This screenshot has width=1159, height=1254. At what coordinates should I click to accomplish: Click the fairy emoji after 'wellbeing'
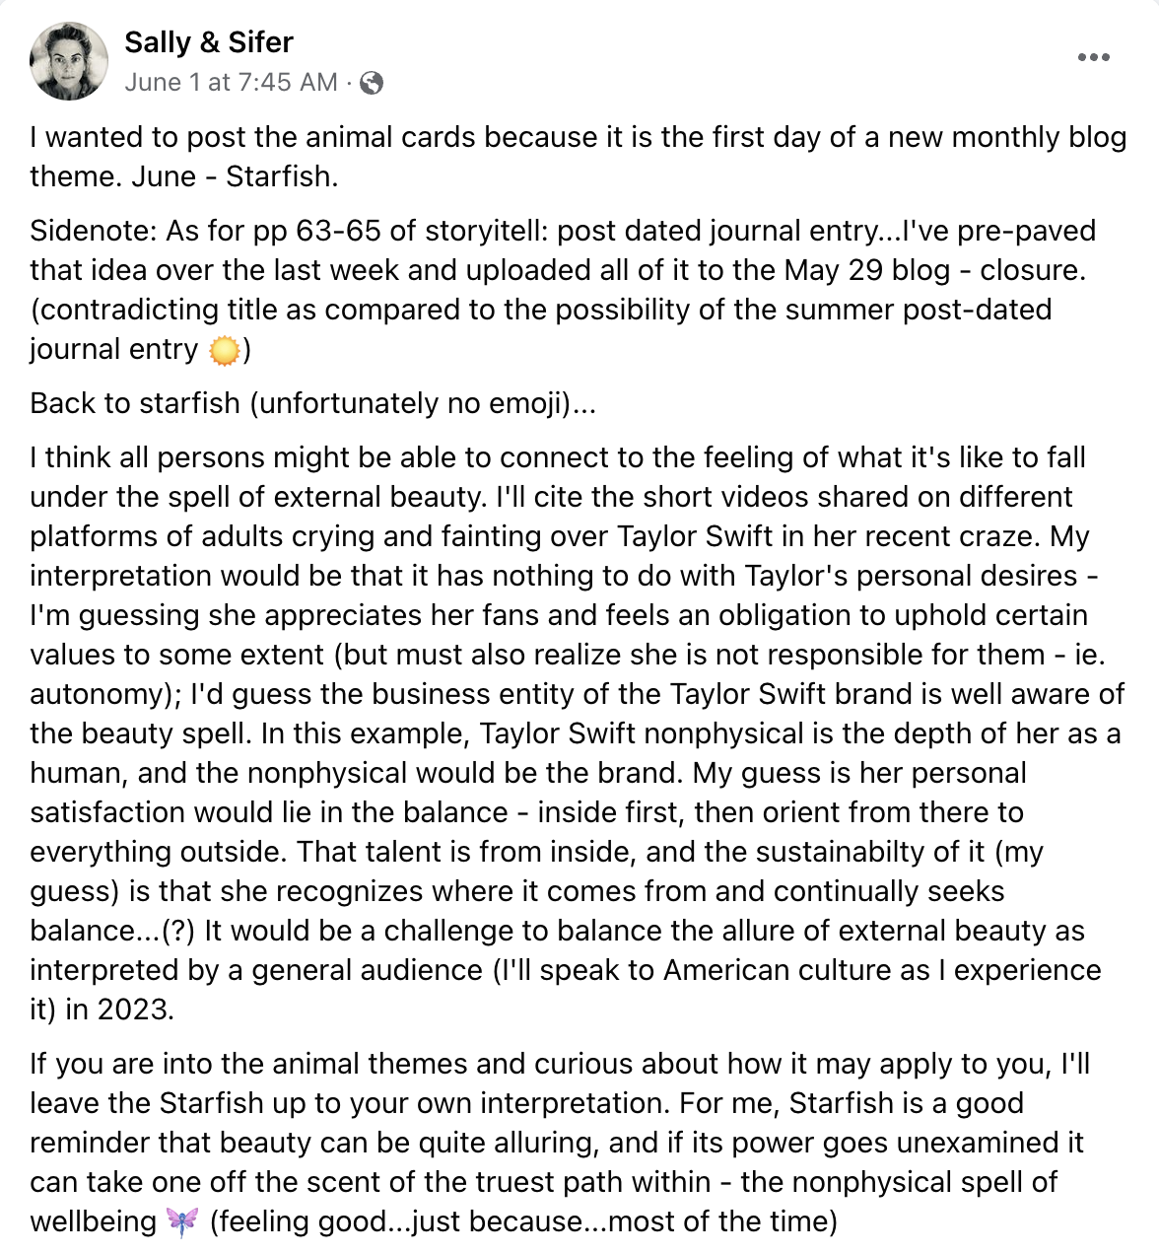(183, 1221)
